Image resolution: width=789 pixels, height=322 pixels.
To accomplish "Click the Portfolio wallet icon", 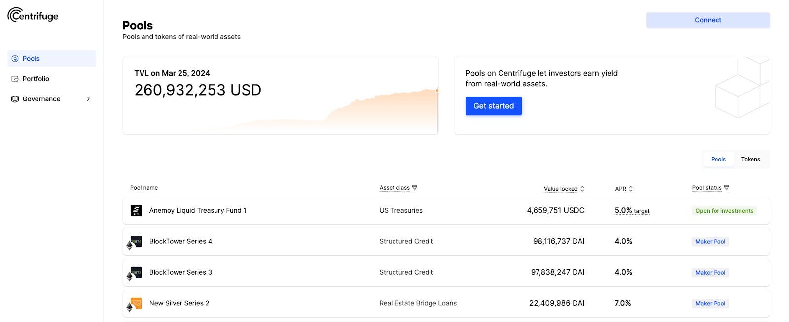I will click(x=15, y=79).
